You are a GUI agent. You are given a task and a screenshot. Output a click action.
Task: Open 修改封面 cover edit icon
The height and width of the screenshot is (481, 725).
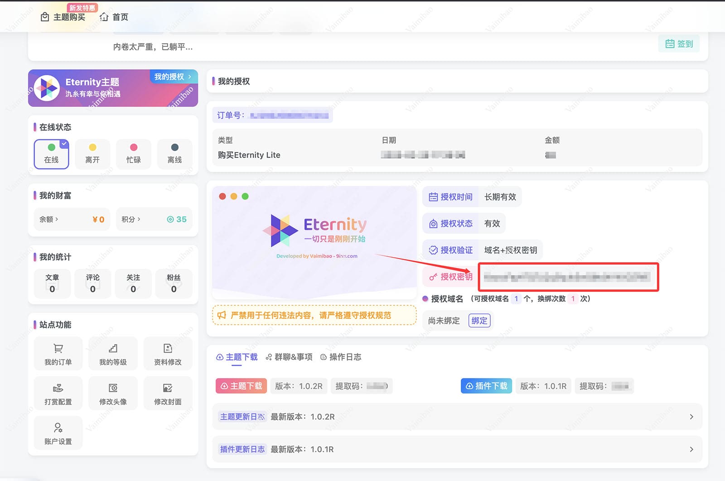168,389
